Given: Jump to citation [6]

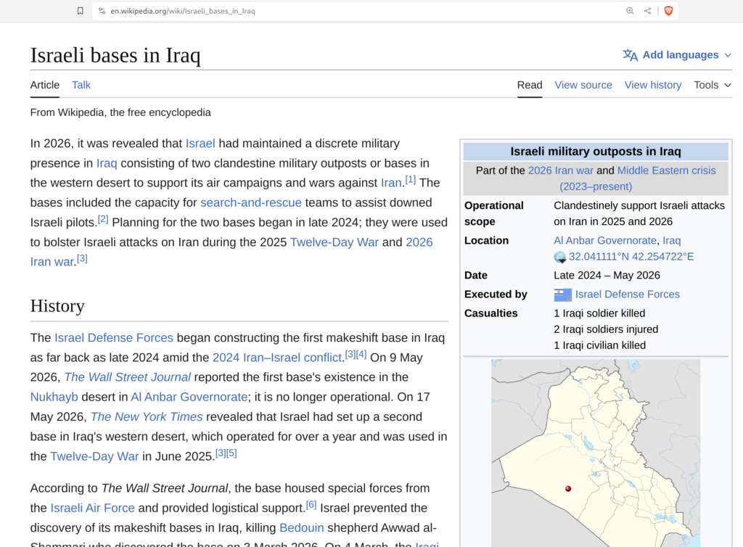Looking at the screenshot, I should click(311, 505).
